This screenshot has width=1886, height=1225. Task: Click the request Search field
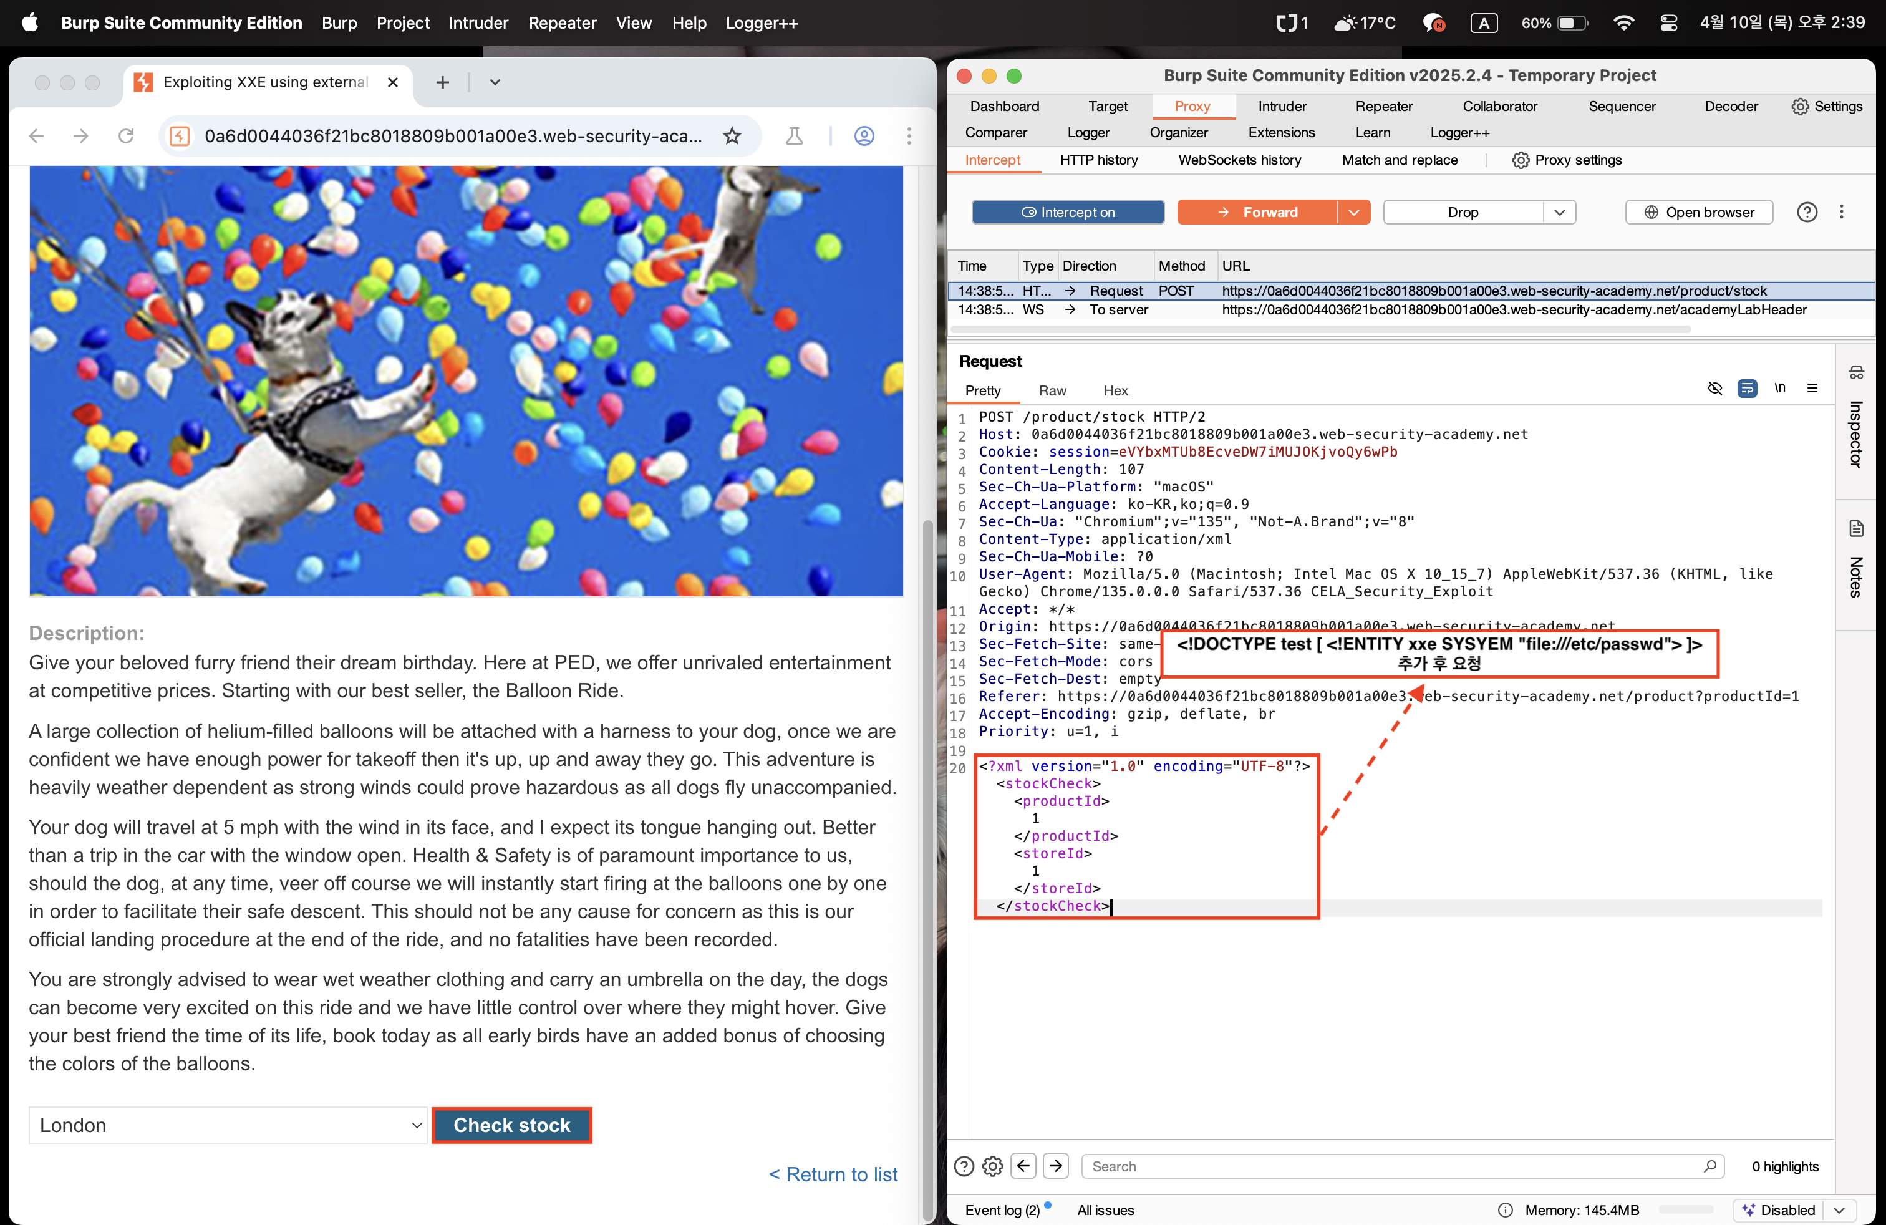pyautogui.click(x=1402, y=1166)
